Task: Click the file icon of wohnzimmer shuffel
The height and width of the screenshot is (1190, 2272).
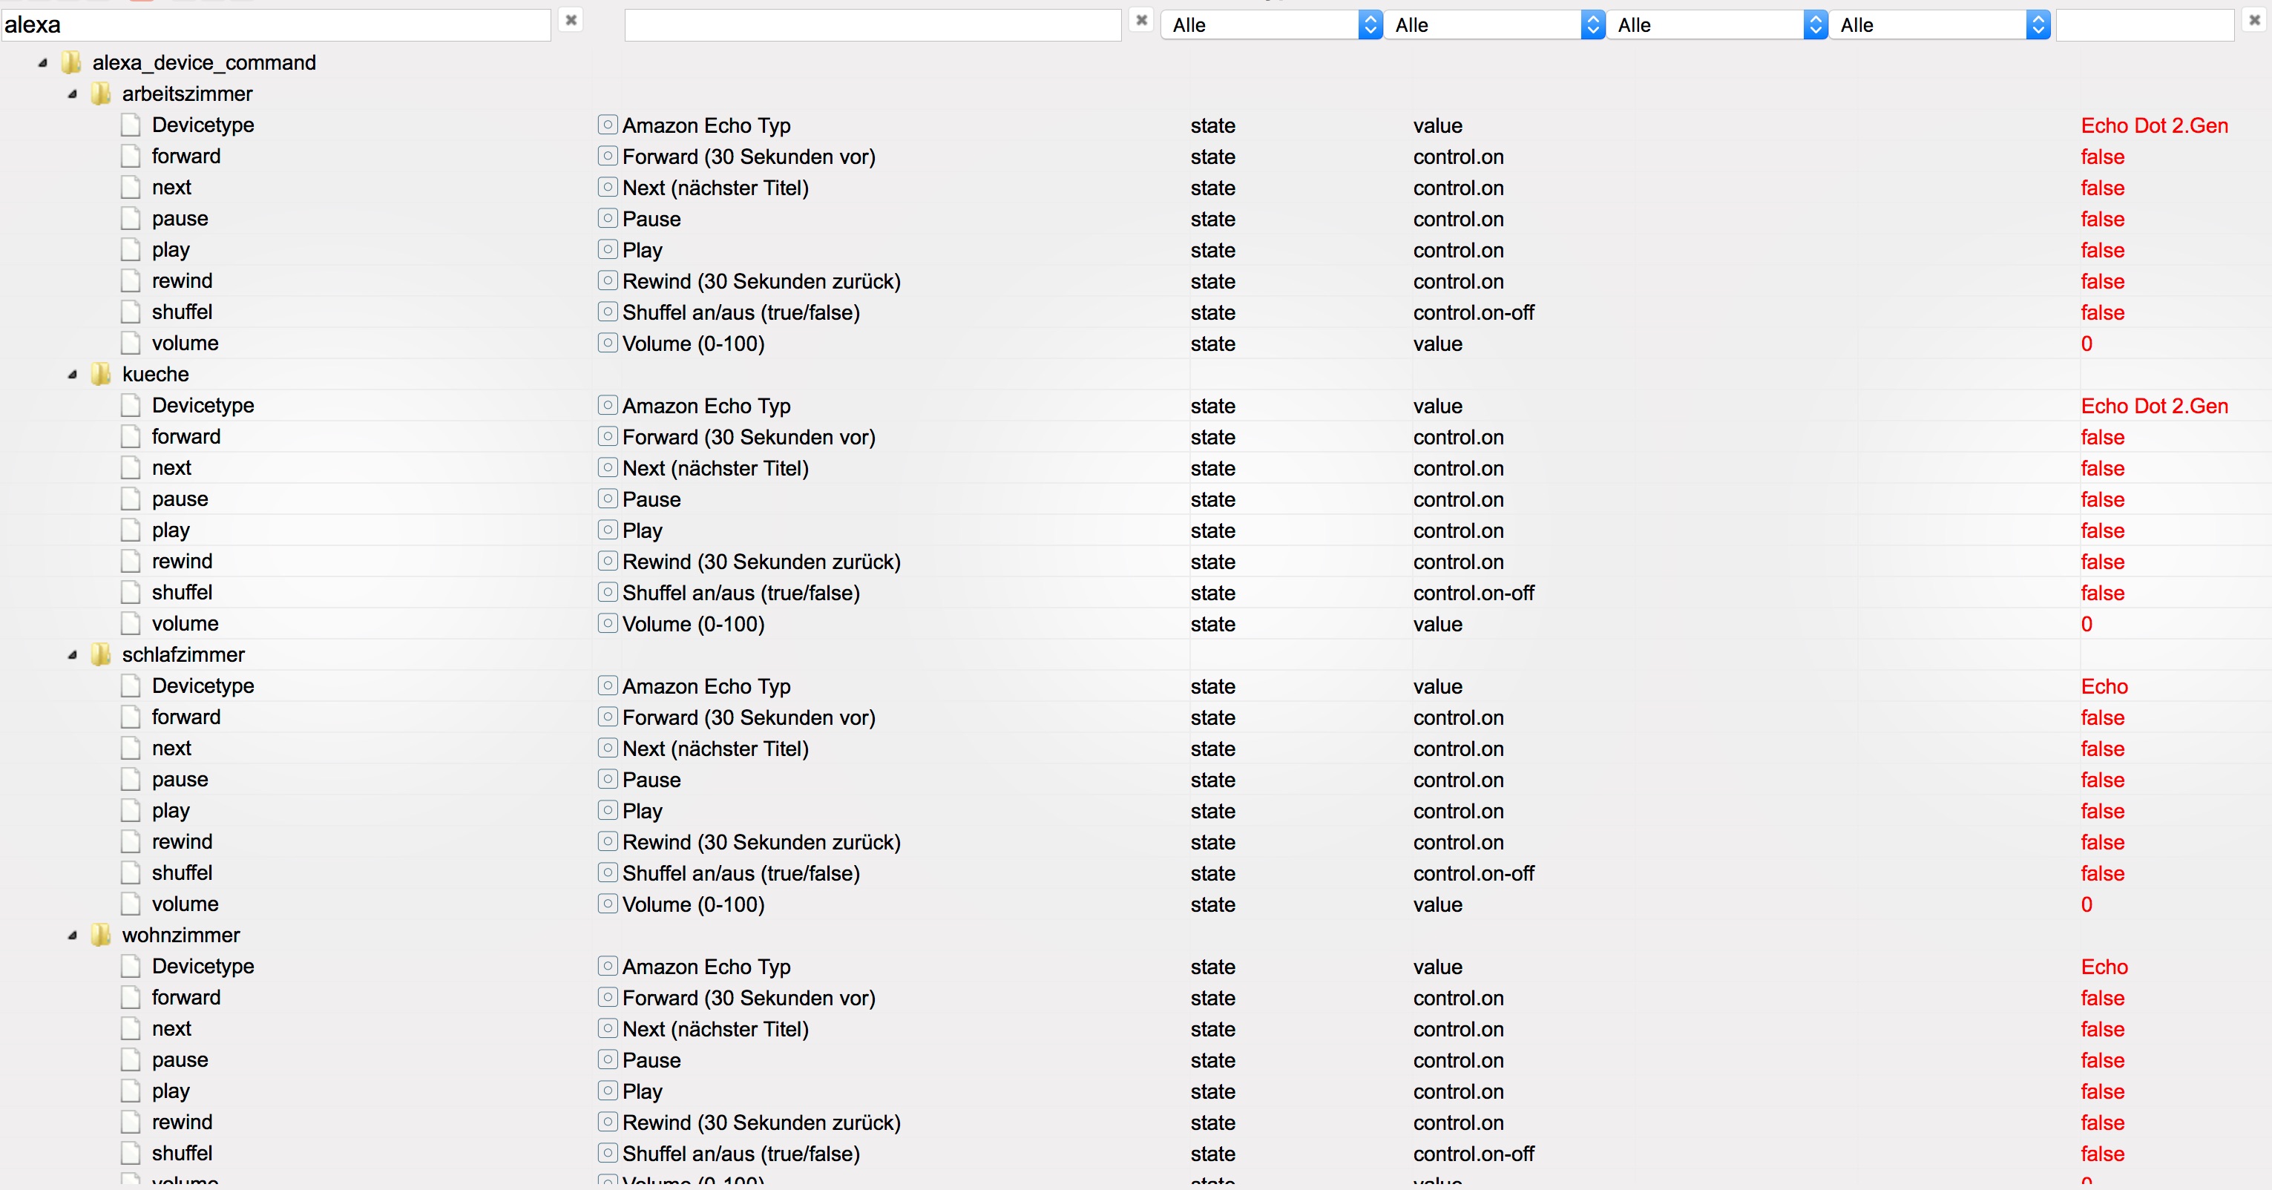Action: 131,1153
